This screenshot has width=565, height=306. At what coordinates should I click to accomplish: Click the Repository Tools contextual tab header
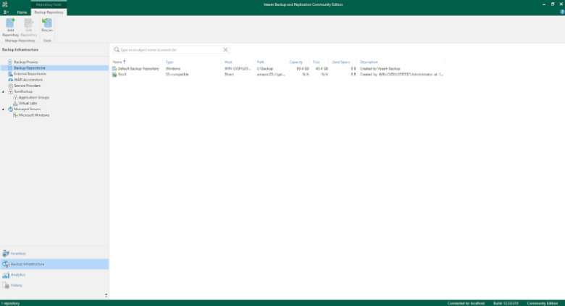[49, 4]
